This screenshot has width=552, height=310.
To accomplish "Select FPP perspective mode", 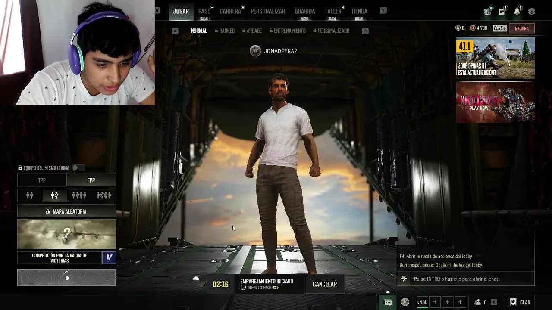I will click(x=91, y=180).
